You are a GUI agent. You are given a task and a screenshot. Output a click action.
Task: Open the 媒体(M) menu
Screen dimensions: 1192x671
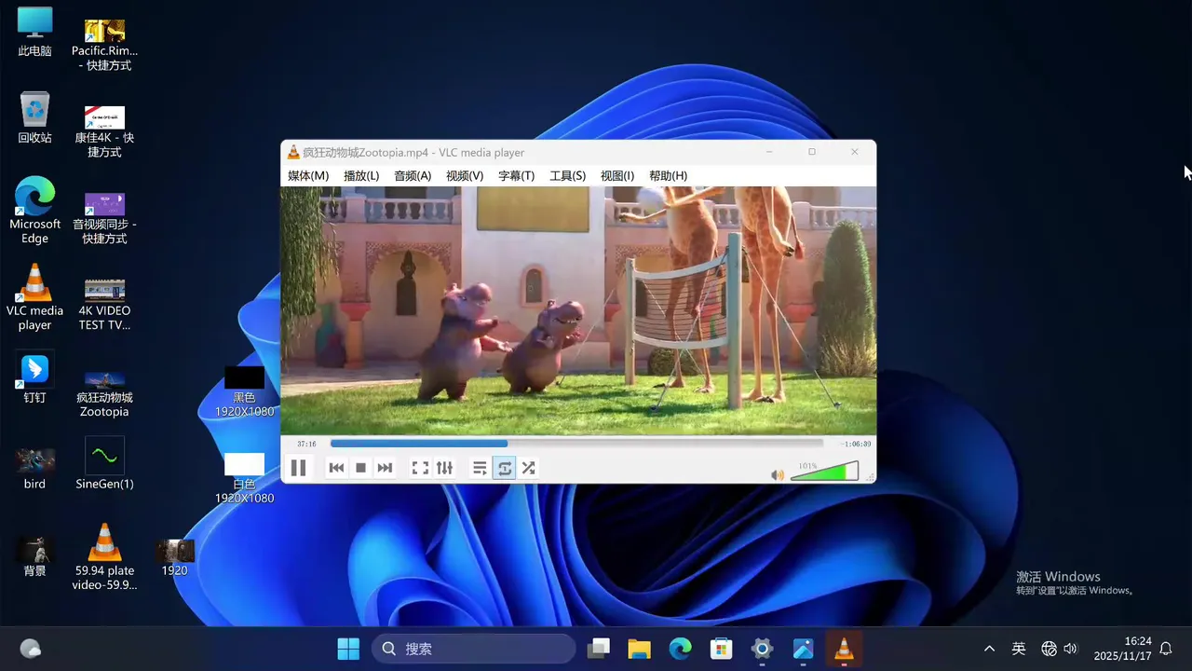coord(308,176)
